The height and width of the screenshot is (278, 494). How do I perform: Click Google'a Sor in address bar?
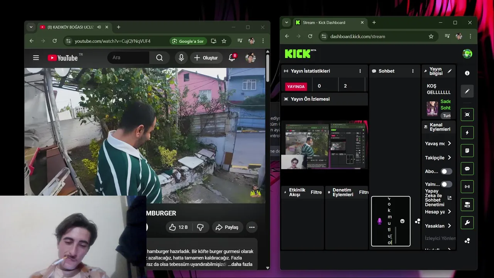coord(188,41)
